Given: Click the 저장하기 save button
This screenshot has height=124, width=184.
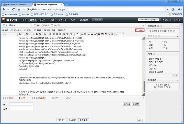Looking at the screenshot, I should pyautogui.click(x=84, y=120).
